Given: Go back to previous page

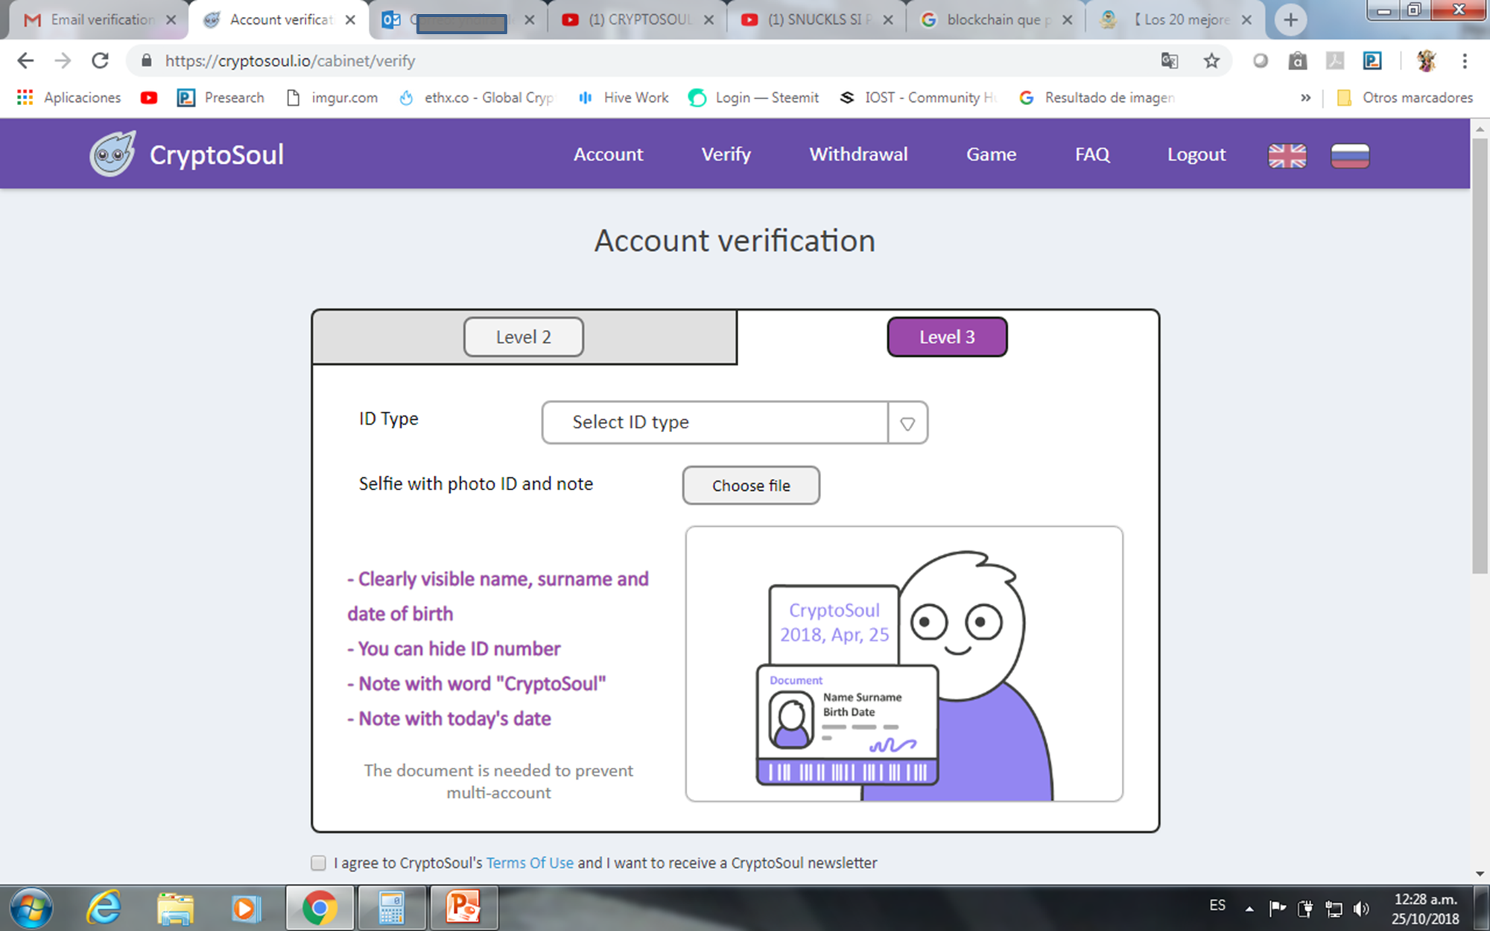Looking at the screenshot, I should click(25, 61).
